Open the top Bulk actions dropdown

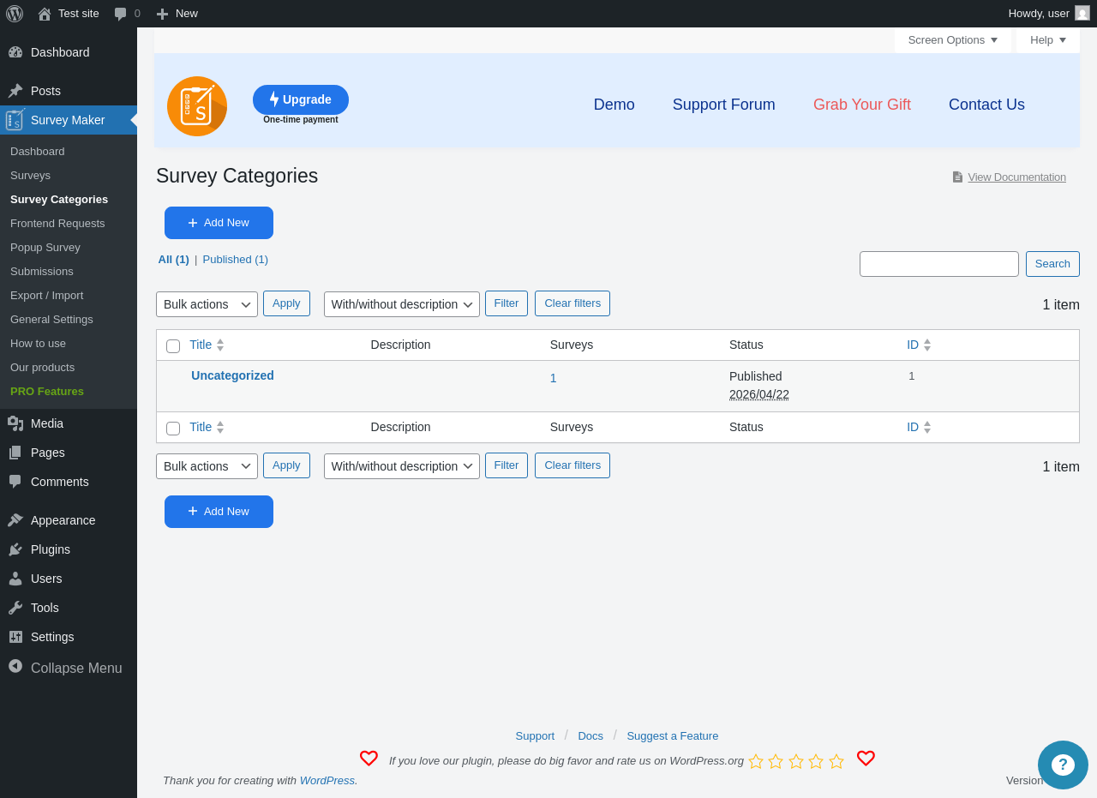pyautogui.click(x=207, y=304)
